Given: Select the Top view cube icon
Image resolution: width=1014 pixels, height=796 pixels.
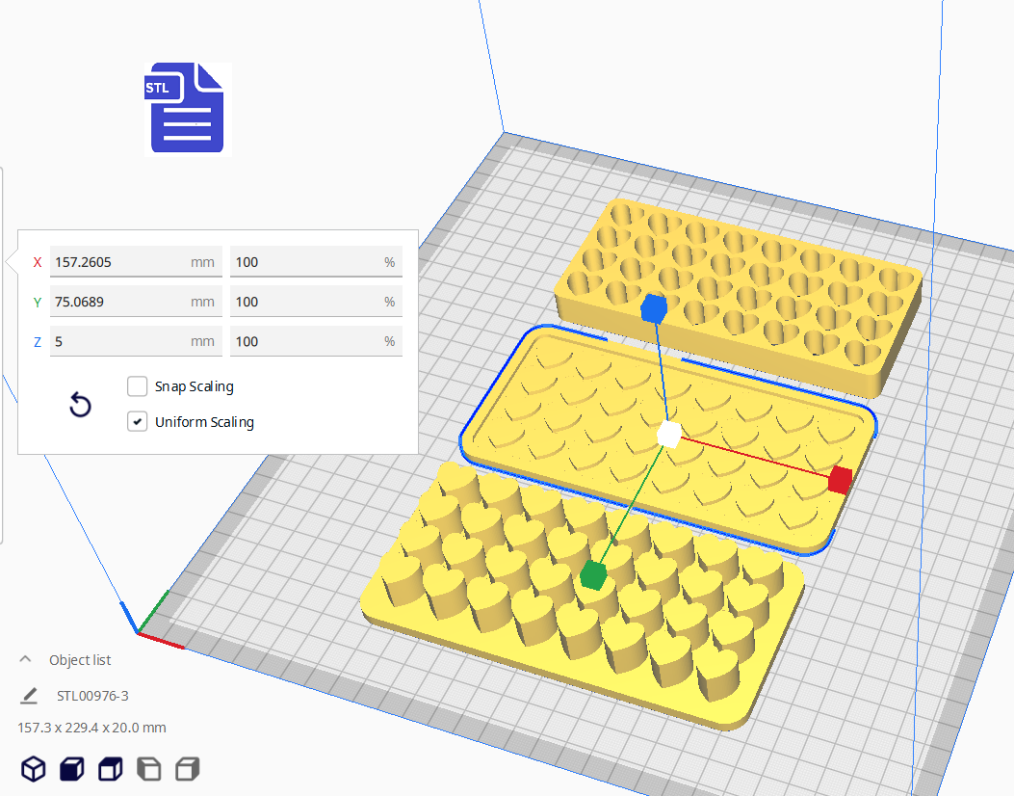Looking at the screenshot, I should tap(111, 769).
